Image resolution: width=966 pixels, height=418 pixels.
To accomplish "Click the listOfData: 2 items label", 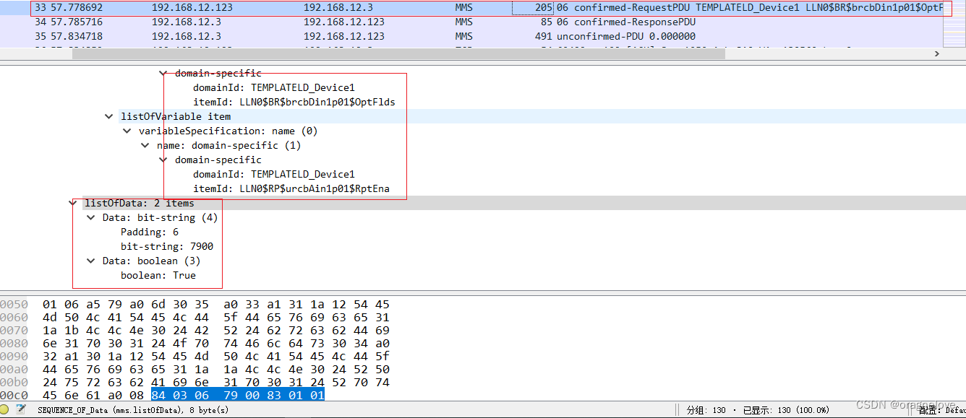I will [139, 203].
